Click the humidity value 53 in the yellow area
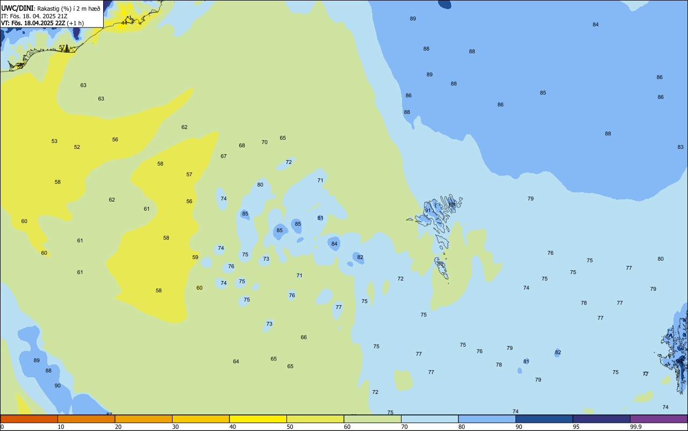Screen dimensions: 688x431 point(54,141)
